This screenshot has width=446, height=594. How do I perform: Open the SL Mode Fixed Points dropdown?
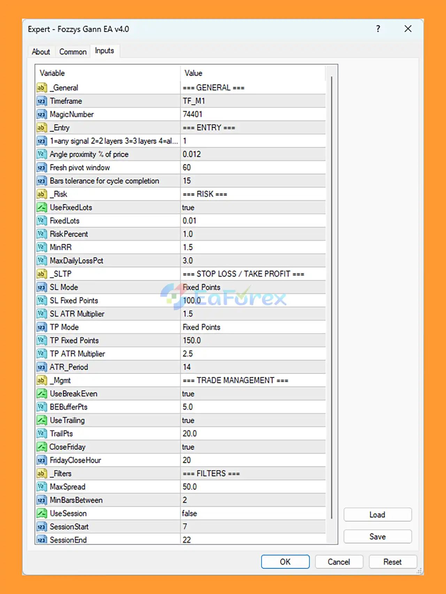[x=253, y=287]
